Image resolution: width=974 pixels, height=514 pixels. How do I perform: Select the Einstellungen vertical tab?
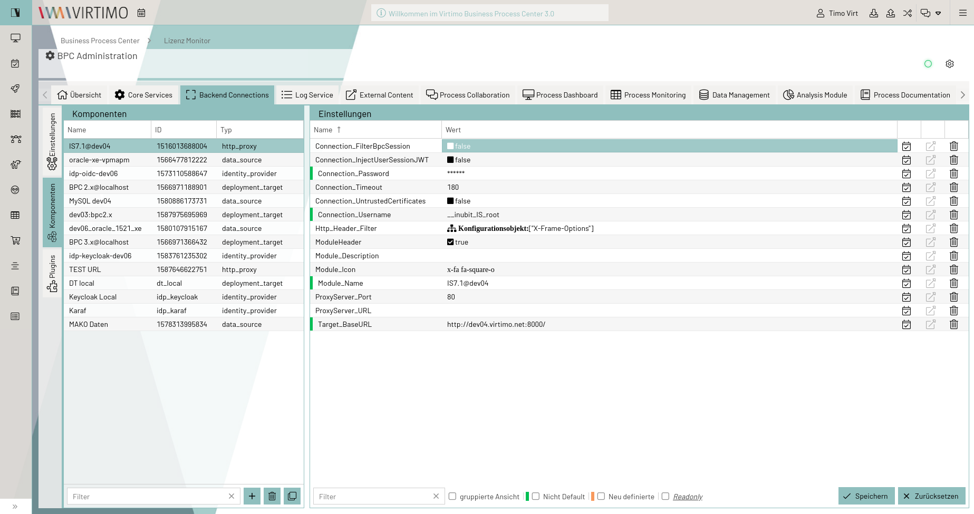click(52, 141)
